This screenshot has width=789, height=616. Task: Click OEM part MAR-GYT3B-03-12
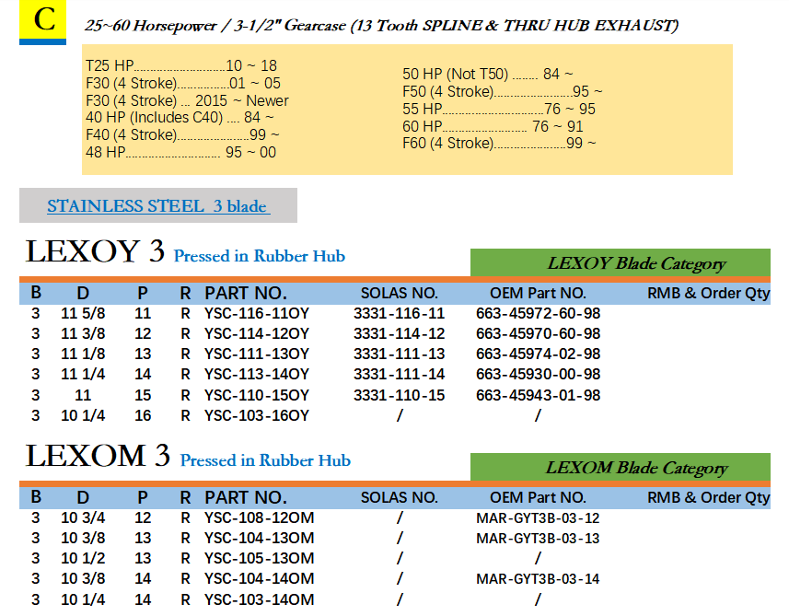pos(538,517)
